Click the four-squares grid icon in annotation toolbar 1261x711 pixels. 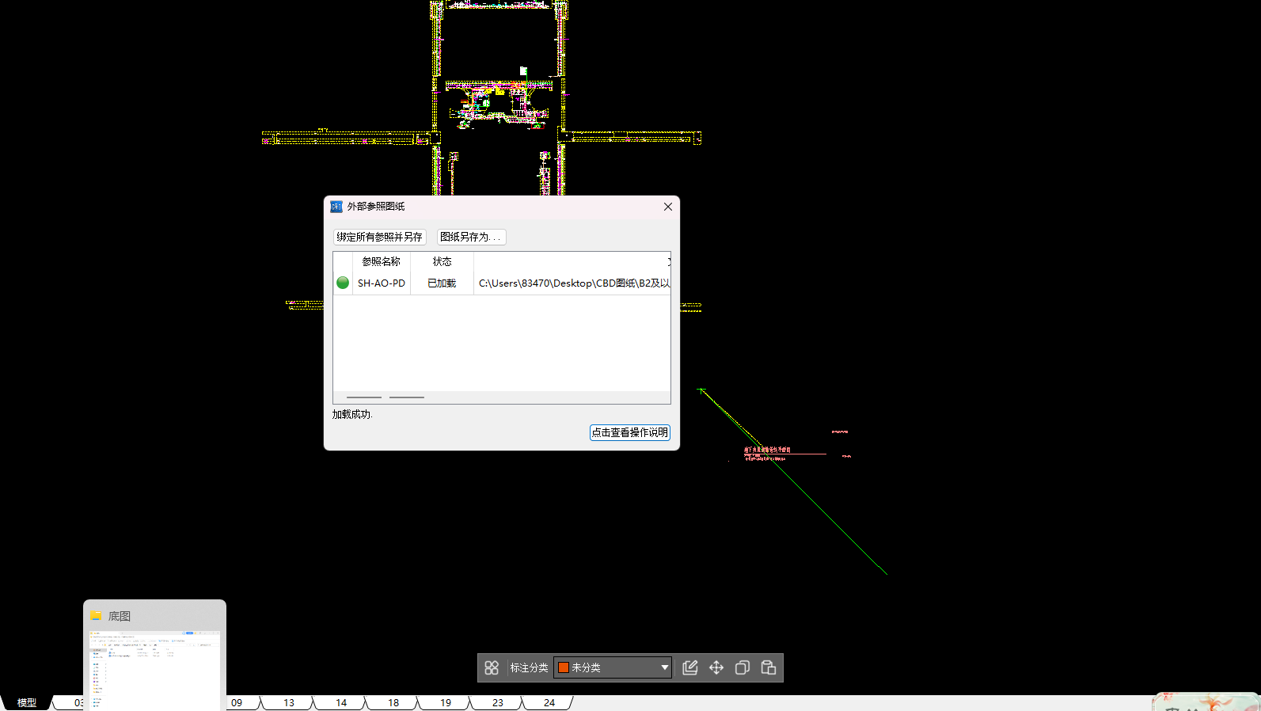coord(492,667)
